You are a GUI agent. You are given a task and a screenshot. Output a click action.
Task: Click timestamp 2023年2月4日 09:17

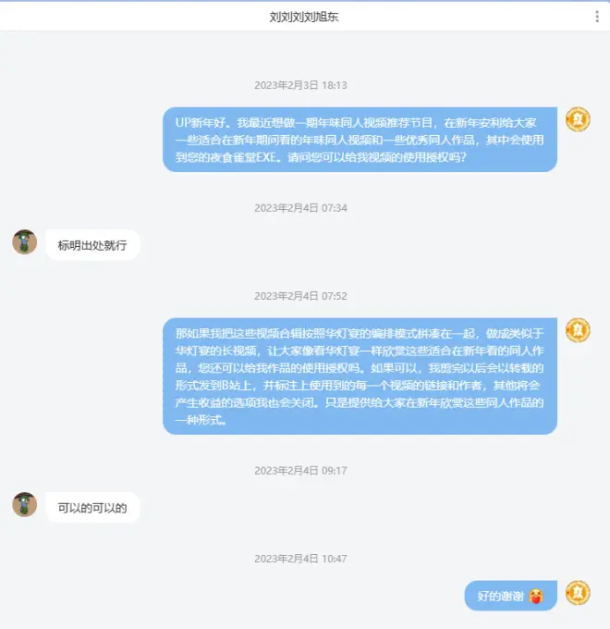pos(300,471)
